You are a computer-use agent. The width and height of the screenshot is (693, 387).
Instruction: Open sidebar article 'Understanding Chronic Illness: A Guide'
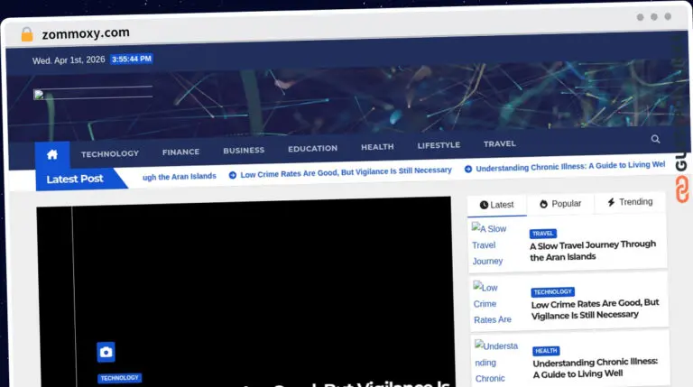tap(596, 367)
